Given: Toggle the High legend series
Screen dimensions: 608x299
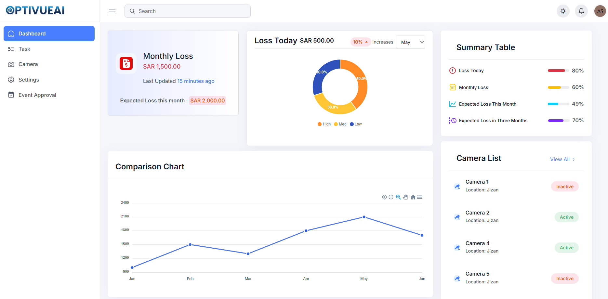Looking at the screenshot, I should point(324,124).
